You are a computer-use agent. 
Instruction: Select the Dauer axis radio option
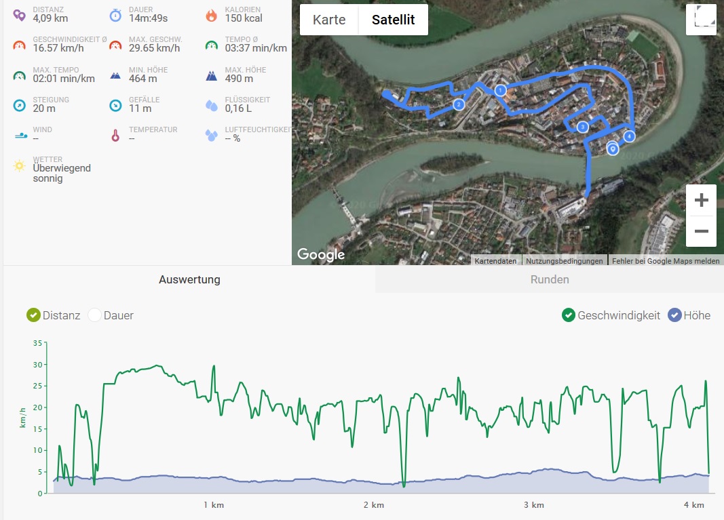pos(94,315)
